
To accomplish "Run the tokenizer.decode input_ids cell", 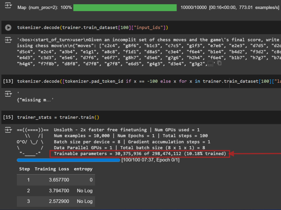I will pyautogui.click(x=8, y=27).
